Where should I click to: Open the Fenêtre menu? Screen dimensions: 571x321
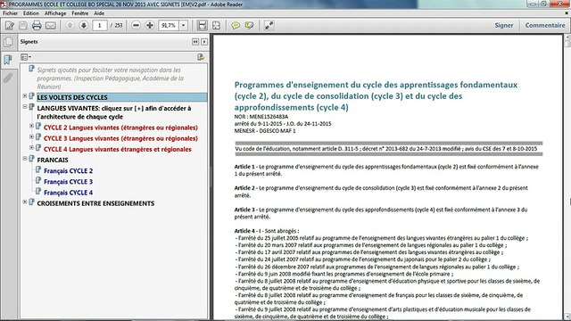coord(79,13)
